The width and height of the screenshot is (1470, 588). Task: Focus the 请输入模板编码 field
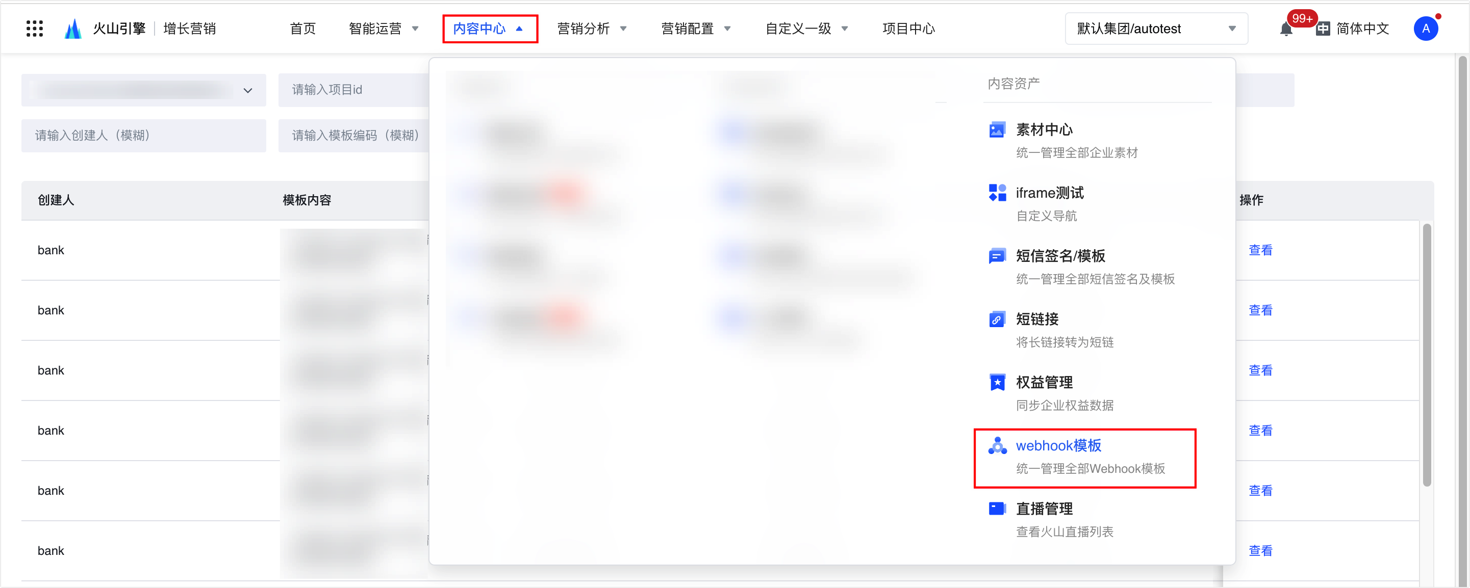pyautogui.click(x=354, y=136)
